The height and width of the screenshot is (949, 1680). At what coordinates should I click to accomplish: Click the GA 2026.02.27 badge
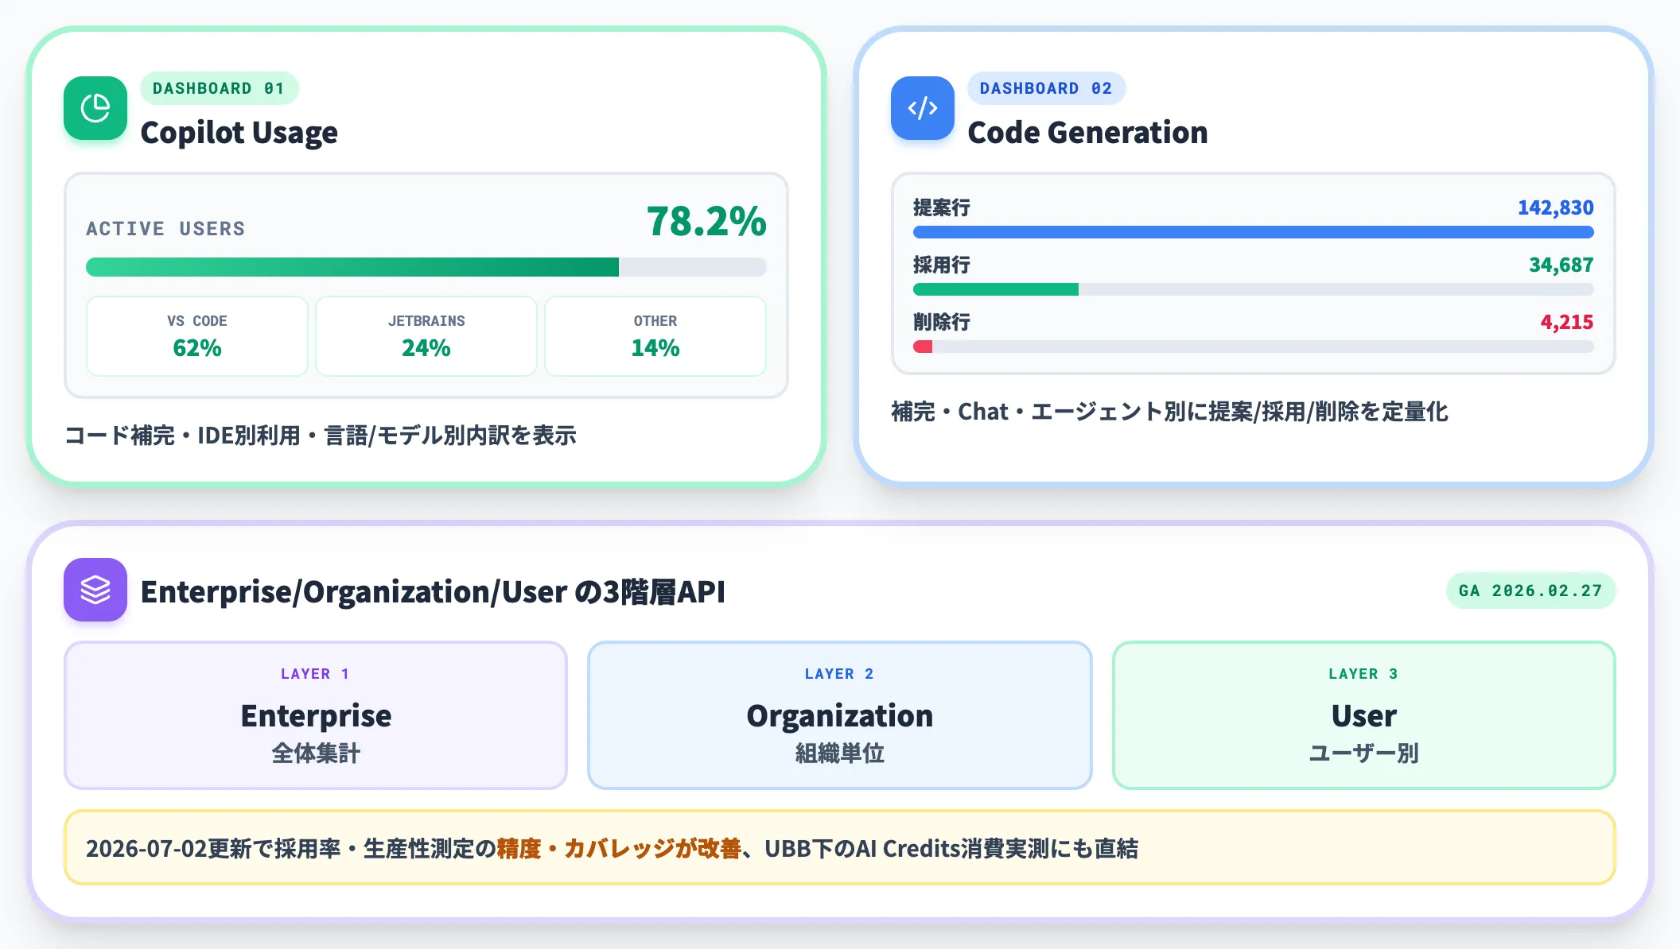pos(1530,591)
